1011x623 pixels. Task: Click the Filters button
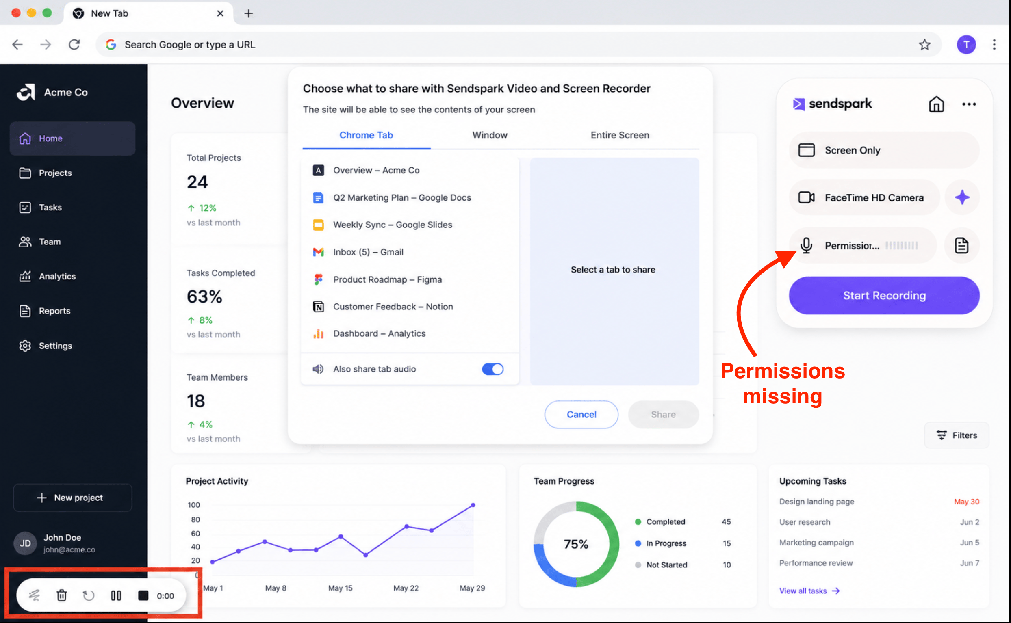pyautogui.click(x=956, y=435)
